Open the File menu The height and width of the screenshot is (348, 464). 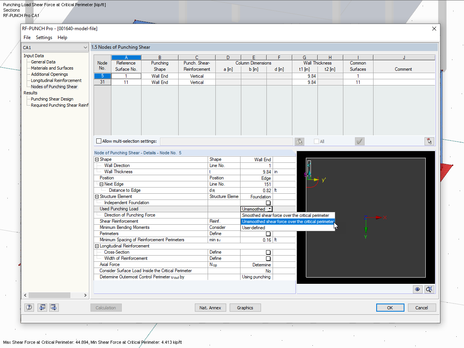tap(26, 38)
